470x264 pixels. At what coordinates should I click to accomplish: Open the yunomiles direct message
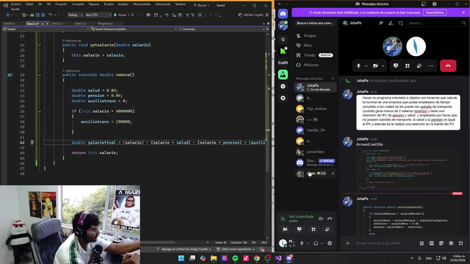pos(316,152)
